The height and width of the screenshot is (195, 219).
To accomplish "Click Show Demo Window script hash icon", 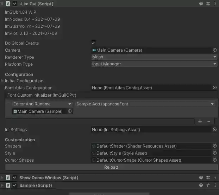I will 8,177.
